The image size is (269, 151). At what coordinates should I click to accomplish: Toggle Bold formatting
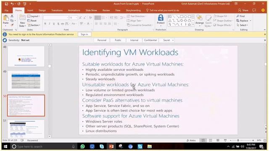[45, 23]
